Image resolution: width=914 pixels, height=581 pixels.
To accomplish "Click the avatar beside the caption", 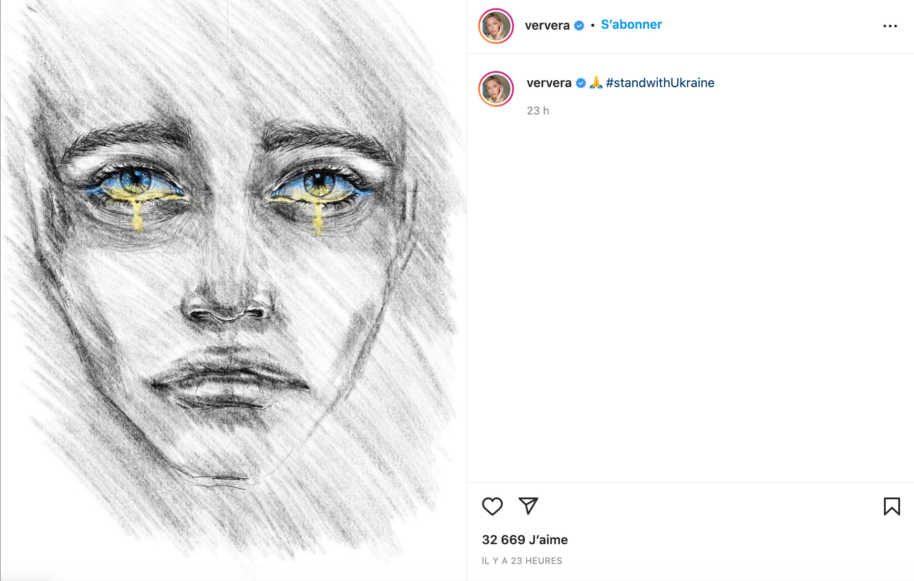I will click(496, 89).
